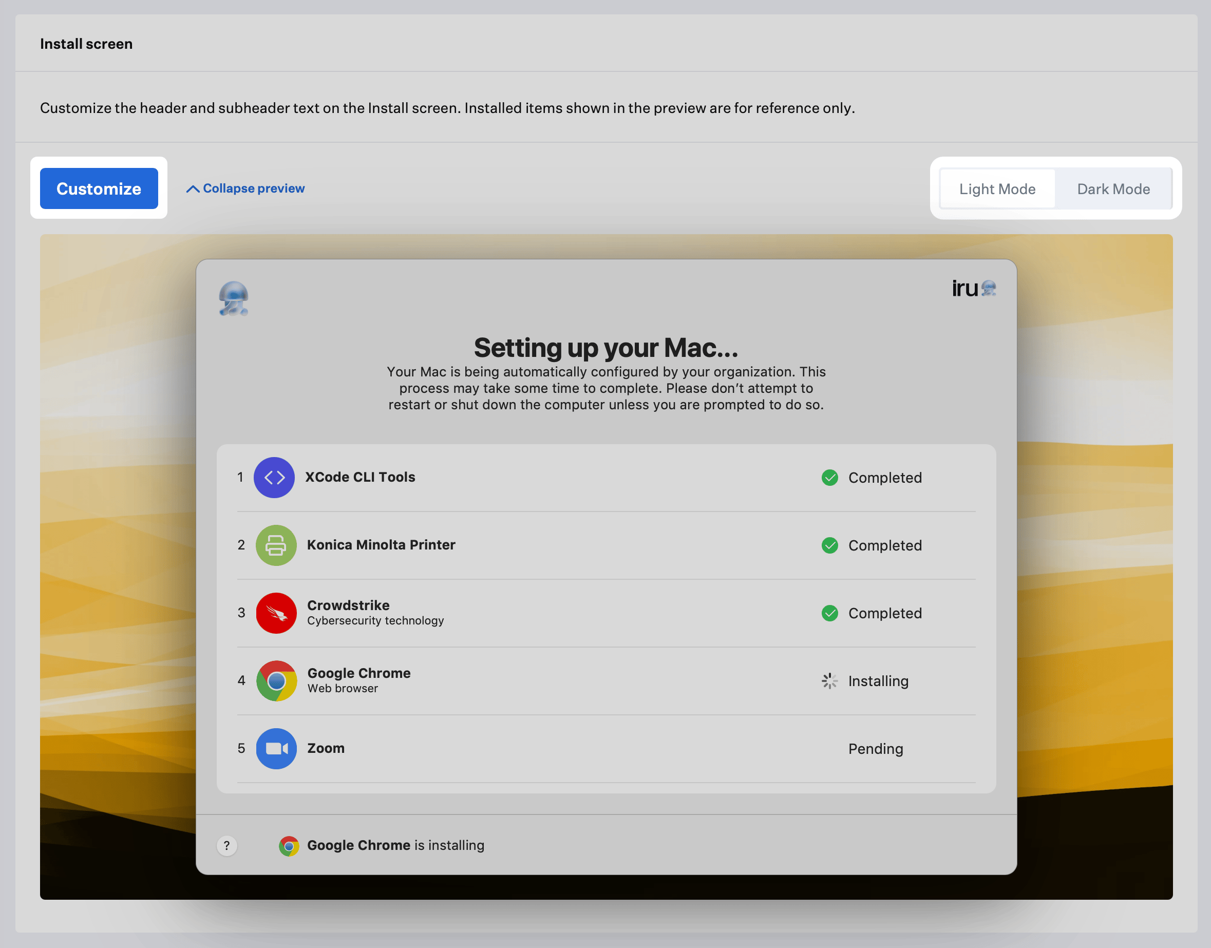
Task: Click Konica Minolta Printer completed checkmark
Action: (x=830, y=545)
